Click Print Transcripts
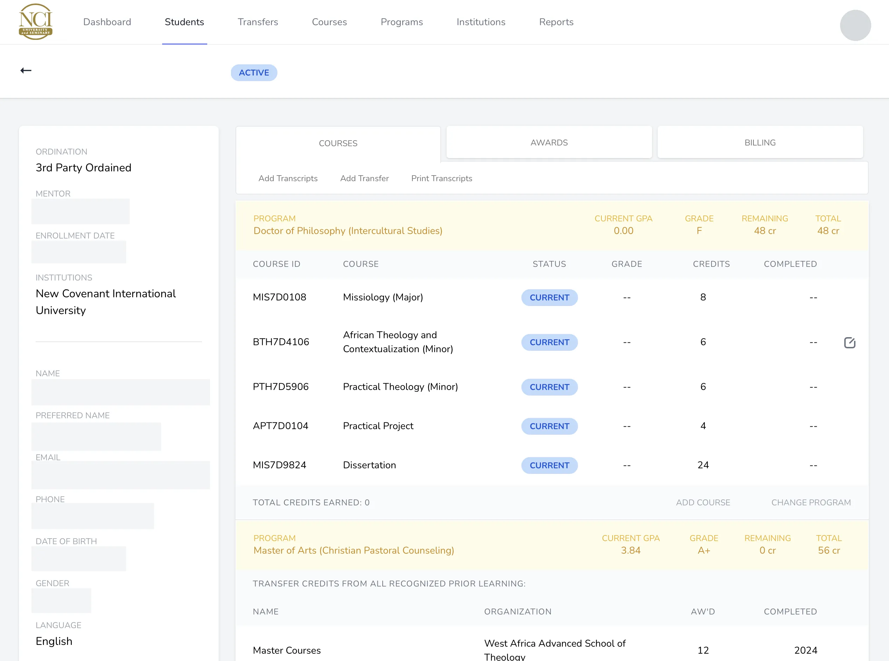Screen dimensions: 889x661 coord(441,178)
